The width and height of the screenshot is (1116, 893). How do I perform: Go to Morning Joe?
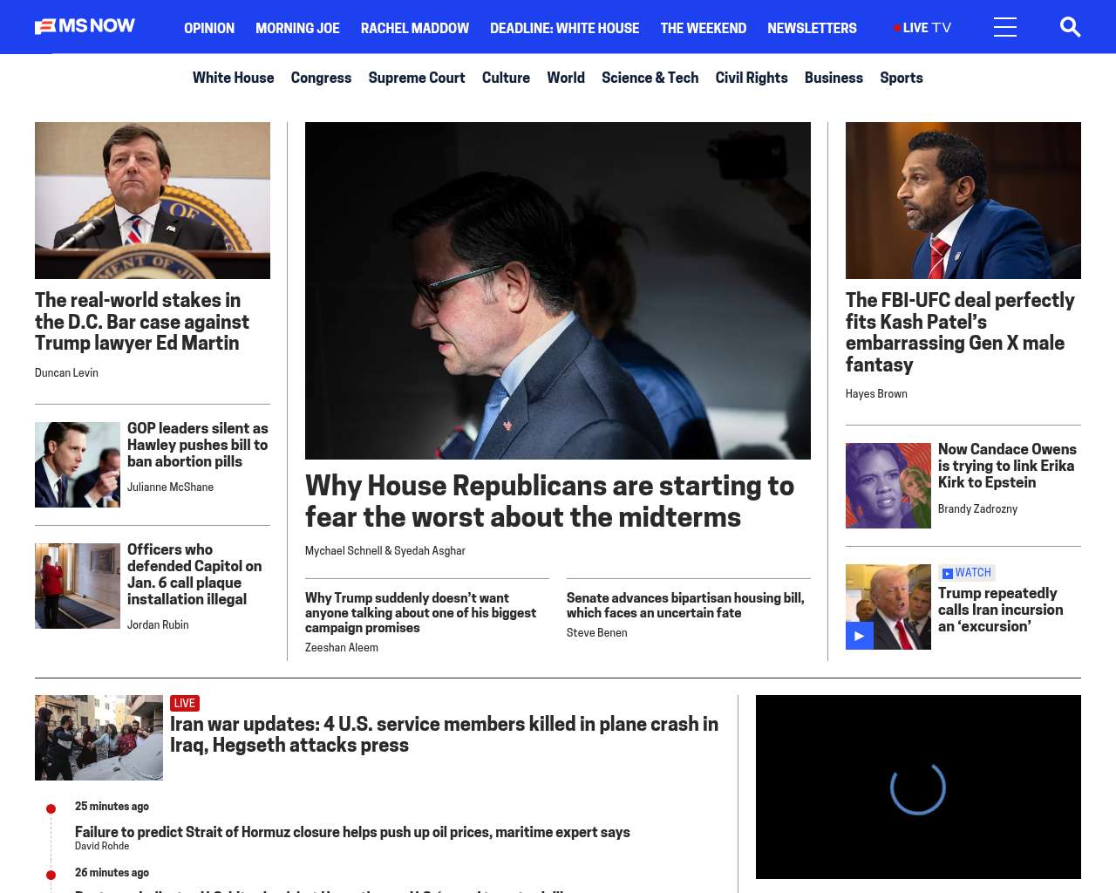click(297, 28)
